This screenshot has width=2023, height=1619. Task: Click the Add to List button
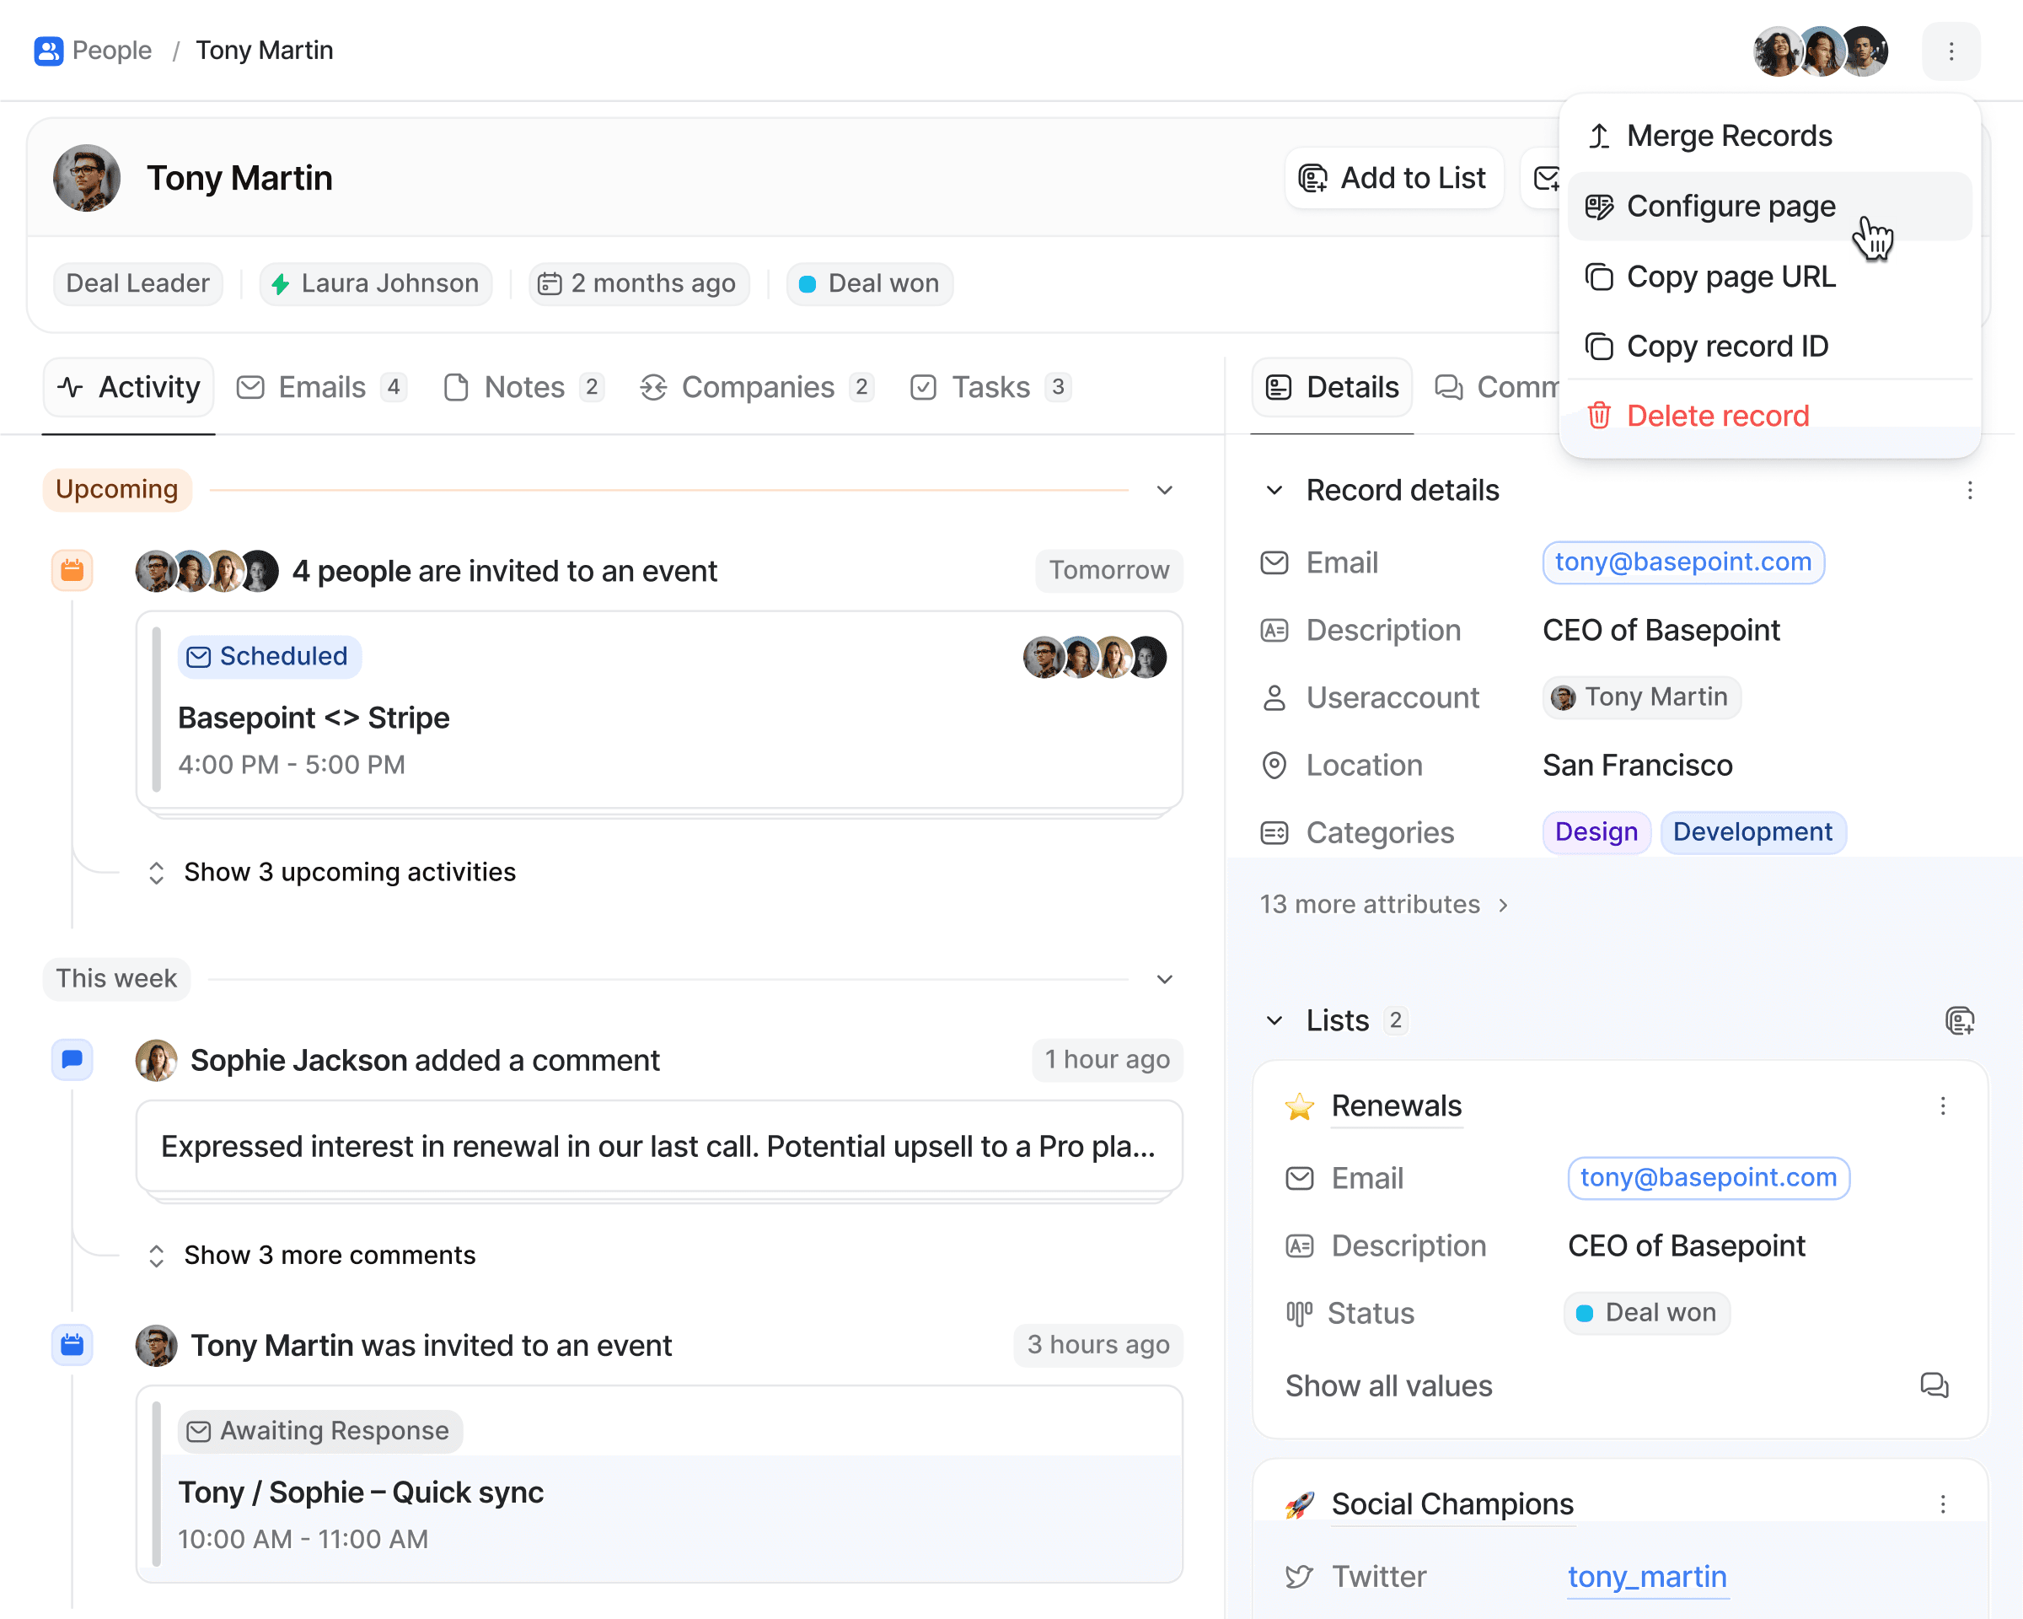coord(1392,177)
